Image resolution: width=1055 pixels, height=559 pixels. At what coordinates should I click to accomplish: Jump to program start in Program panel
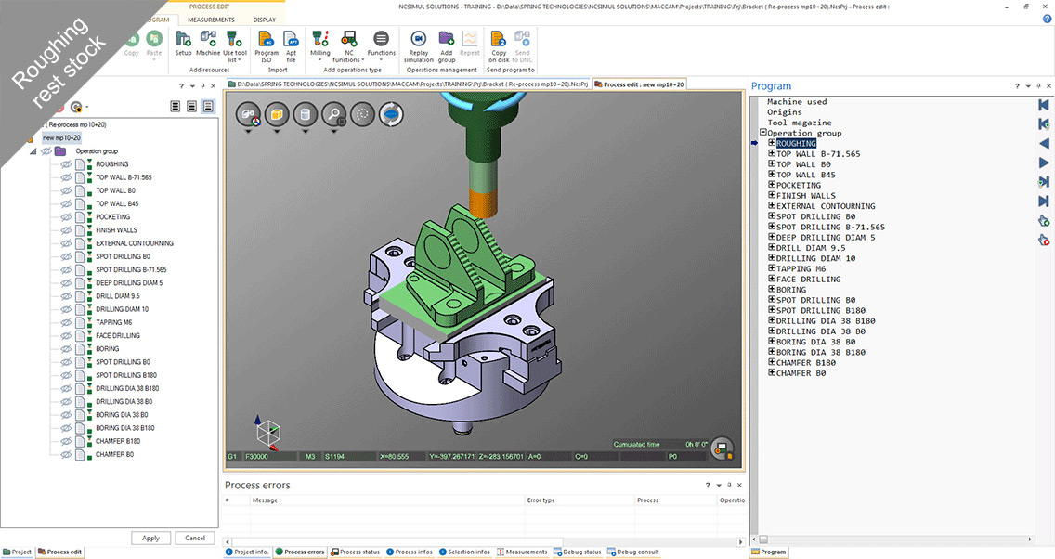pyautogui.click(x=1044, y=105)
